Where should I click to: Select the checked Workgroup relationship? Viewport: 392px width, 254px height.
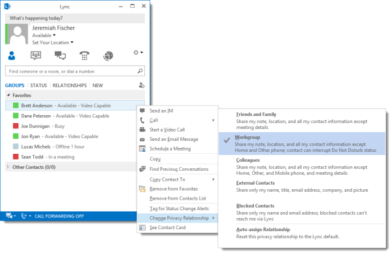pos(302,143)
